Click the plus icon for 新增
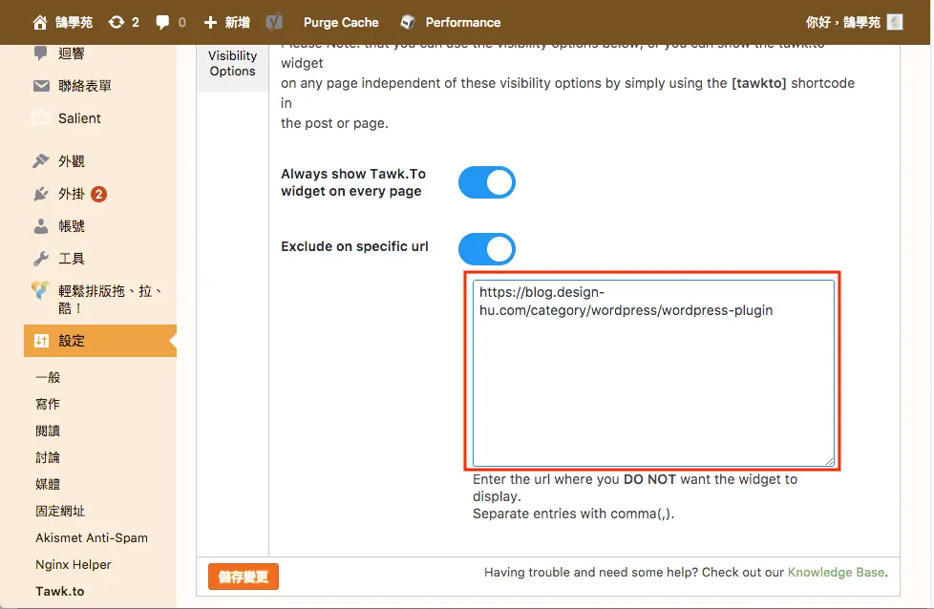Viewport: 934px width, 609px height. click(210, 23)
